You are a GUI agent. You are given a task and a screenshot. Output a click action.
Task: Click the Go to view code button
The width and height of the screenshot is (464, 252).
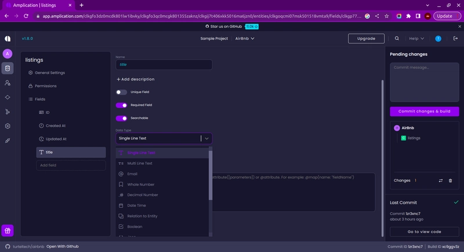click(x=425, y=232)
